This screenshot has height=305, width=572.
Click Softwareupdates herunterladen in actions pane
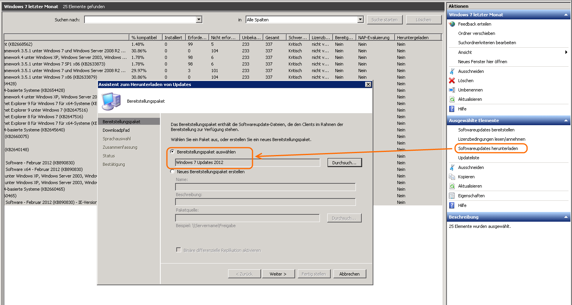(x=488, y=148)
